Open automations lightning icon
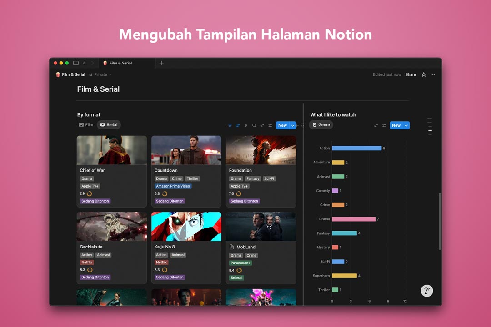 pyautogui.click(x=246, y=125)
